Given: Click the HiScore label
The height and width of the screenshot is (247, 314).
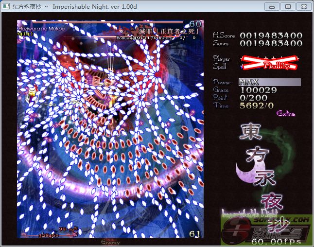Looking at the screenshot, I should tap(224, 35).
